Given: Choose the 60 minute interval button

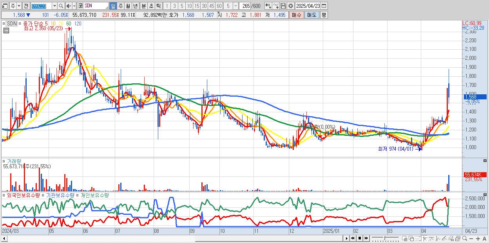Looking at the screenshot, I should (219, 6).
